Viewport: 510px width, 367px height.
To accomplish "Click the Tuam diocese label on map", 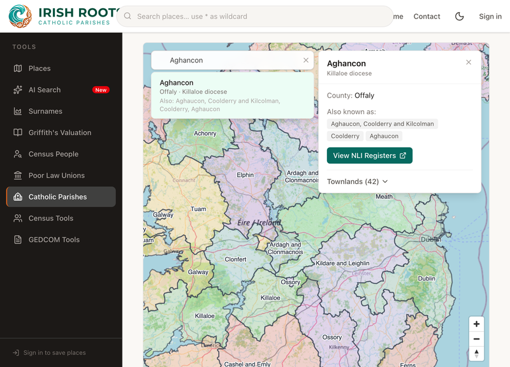I will coord(198,209).
